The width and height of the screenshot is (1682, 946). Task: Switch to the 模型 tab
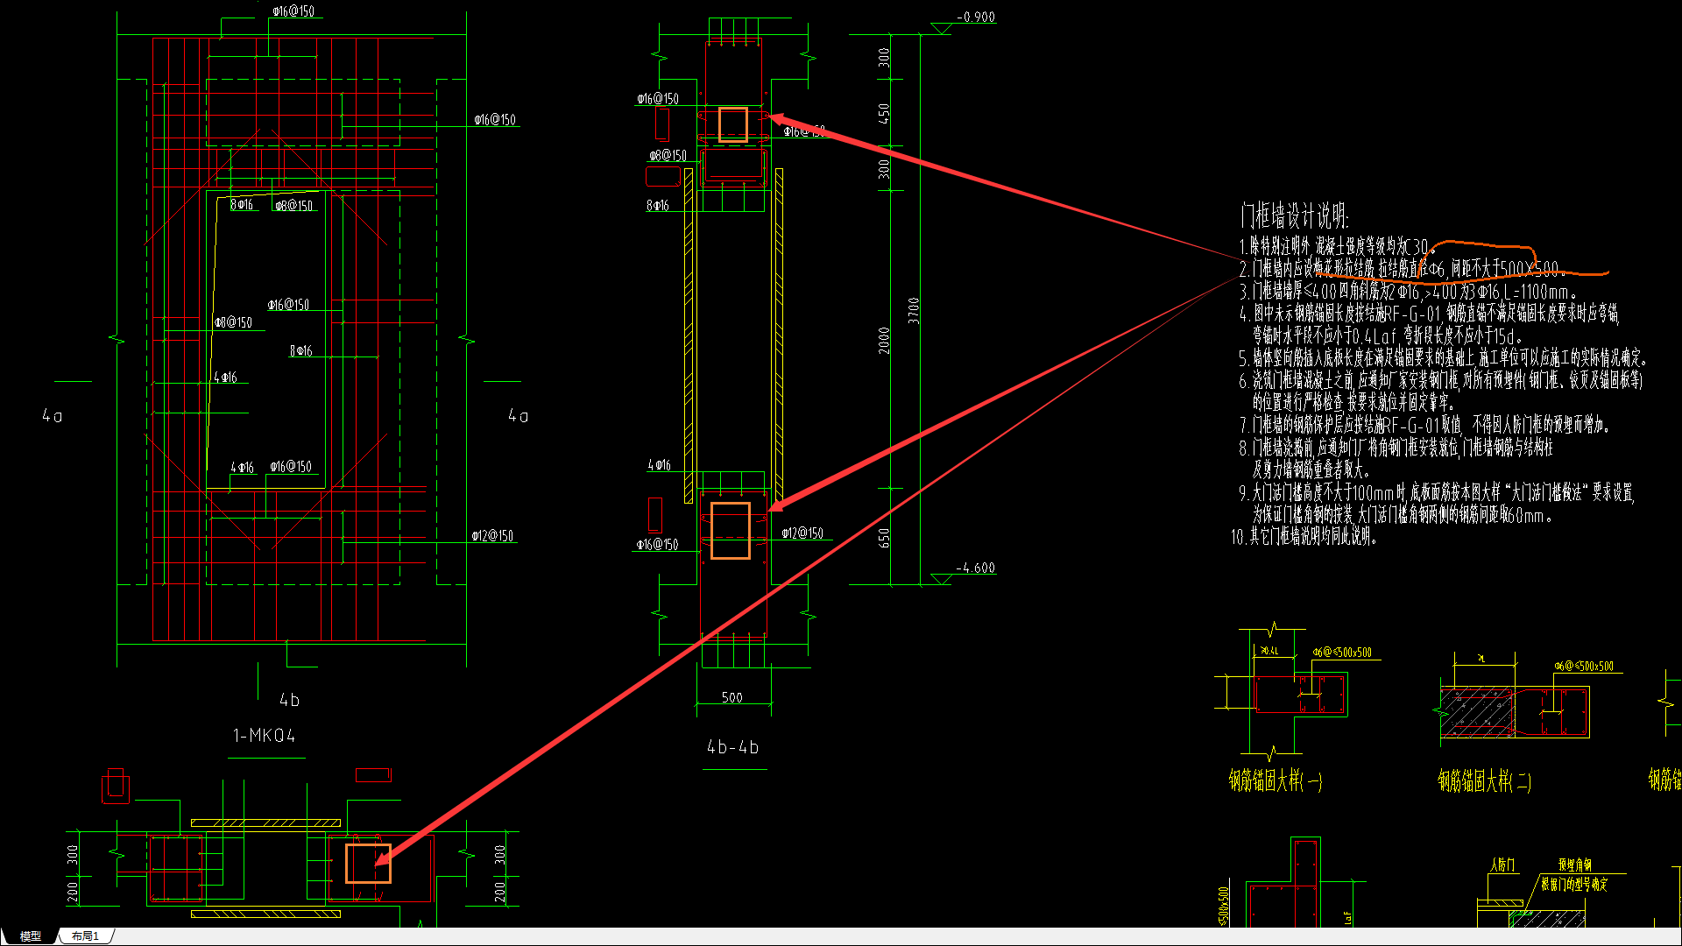click(x=30, y=936)
